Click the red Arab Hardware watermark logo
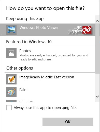 click(87, 30)
